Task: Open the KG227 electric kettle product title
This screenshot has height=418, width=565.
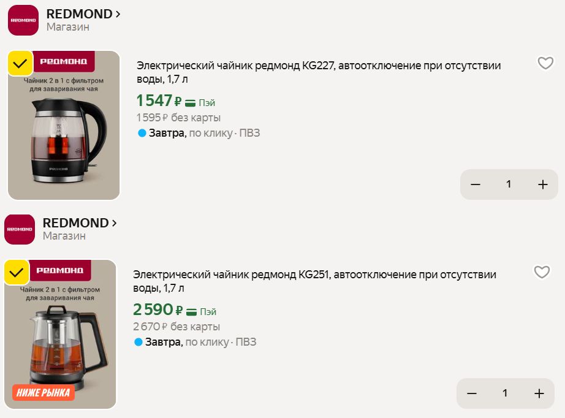Action: tap(319, 72)
